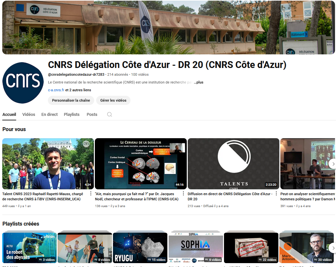Open "Aïe, mais pourquoi ça fait mal" title

point(137,196)
